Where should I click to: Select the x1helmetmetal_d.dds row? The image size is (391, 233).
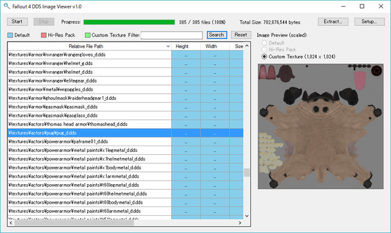[x=125, y=159]
